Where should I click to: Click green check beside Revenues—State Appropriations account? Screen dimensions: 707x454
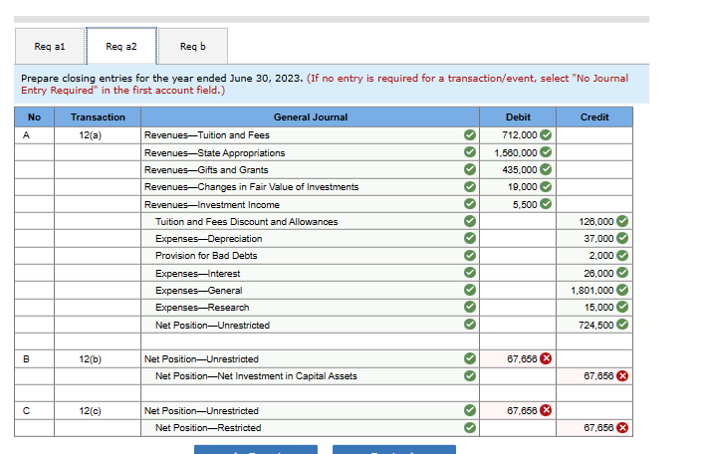470,152
